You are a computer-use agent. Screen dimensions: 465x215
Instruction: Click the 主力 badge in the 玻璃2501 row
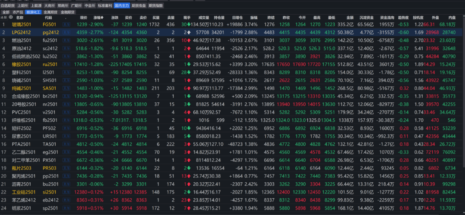[x=65, y=25]
